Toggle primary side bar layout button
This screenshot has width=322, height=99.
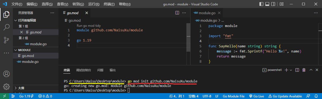[x=262, y=4]
